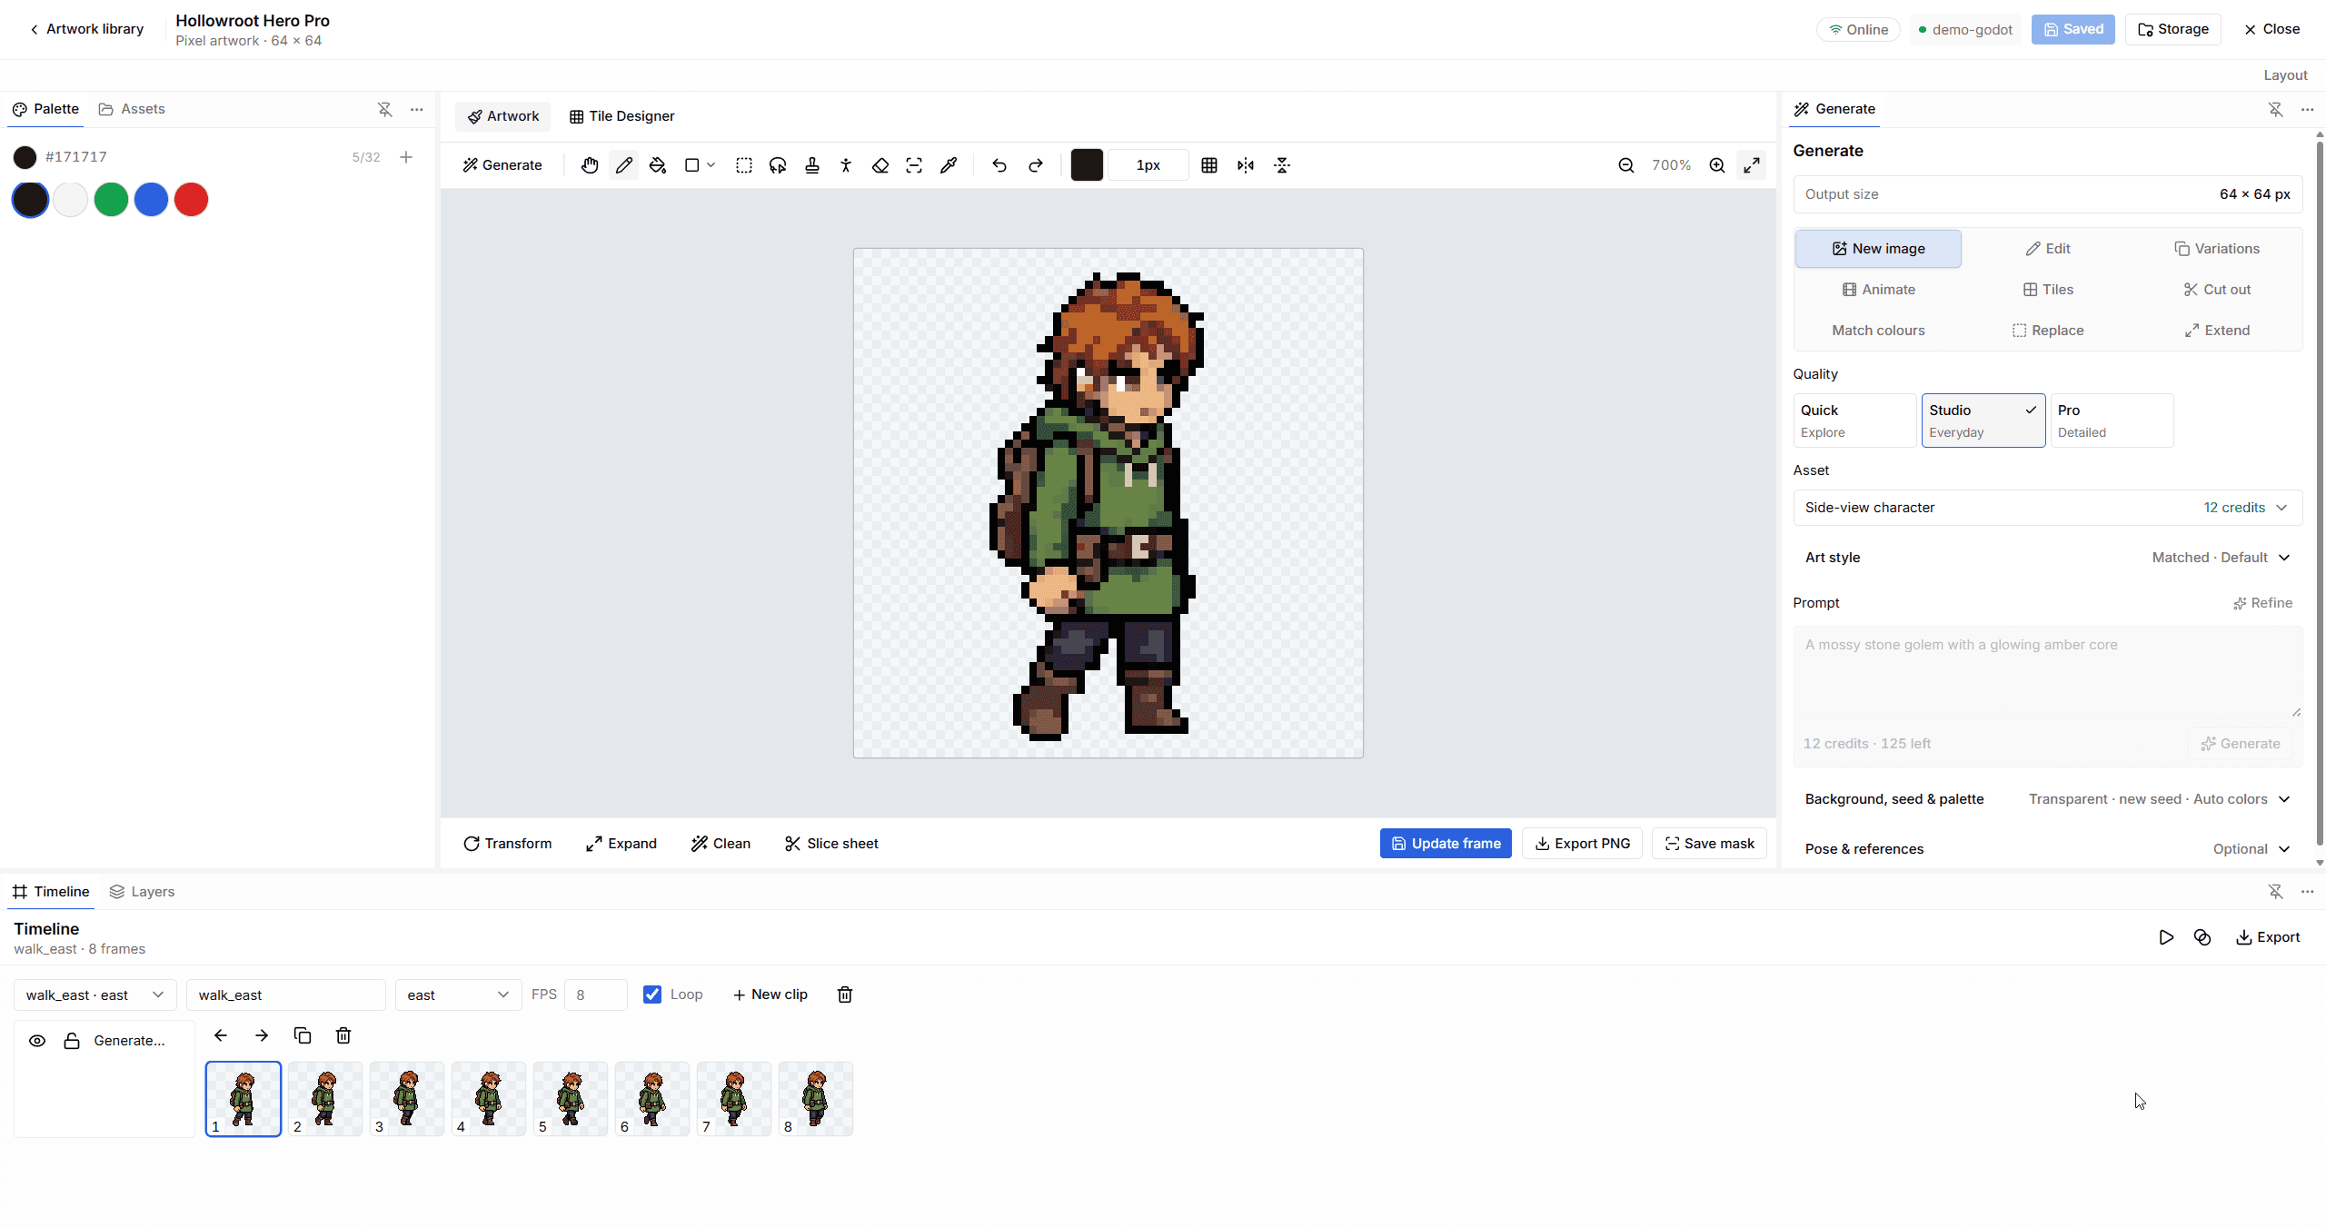Click the undo arrow
Screen dimensions: 2326x1227
999,165
